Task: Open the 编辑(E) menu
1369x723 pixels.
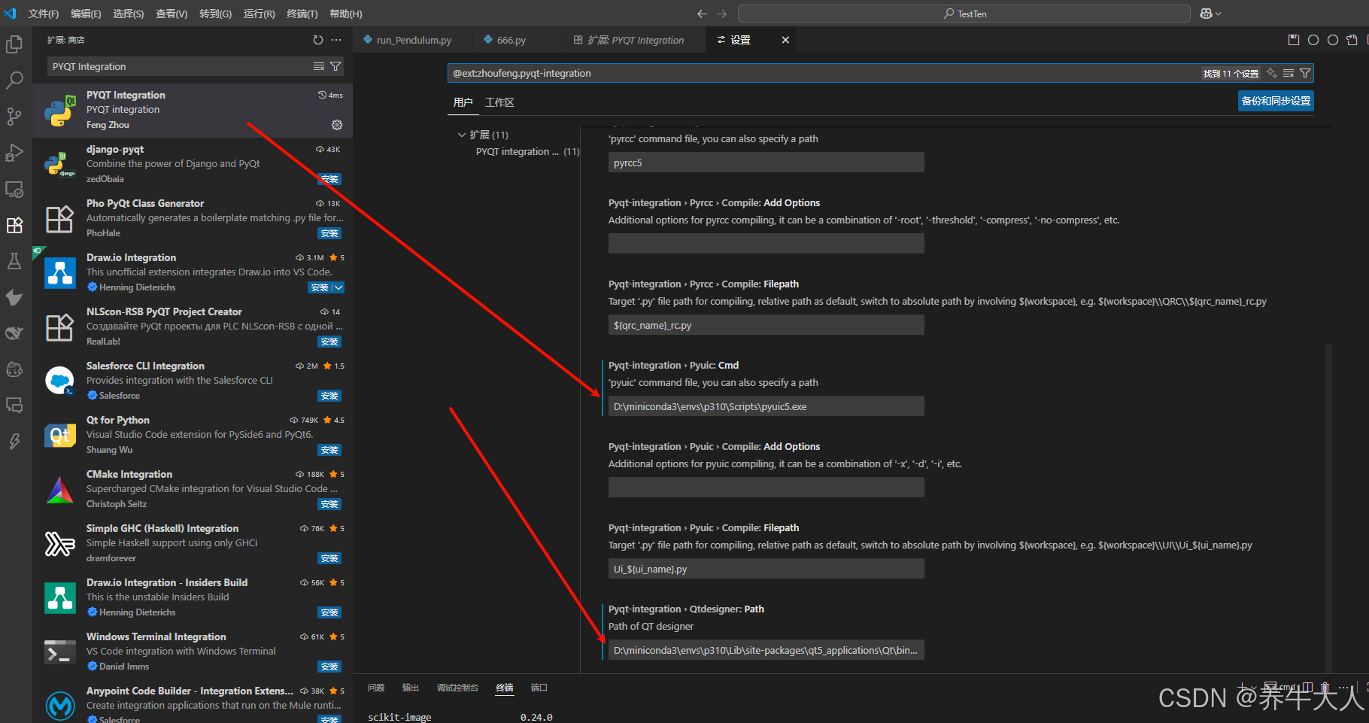Action: [x=86, y=14]
